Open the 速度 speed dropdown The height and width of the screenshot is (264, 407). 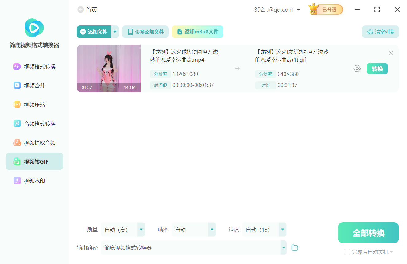282,230
